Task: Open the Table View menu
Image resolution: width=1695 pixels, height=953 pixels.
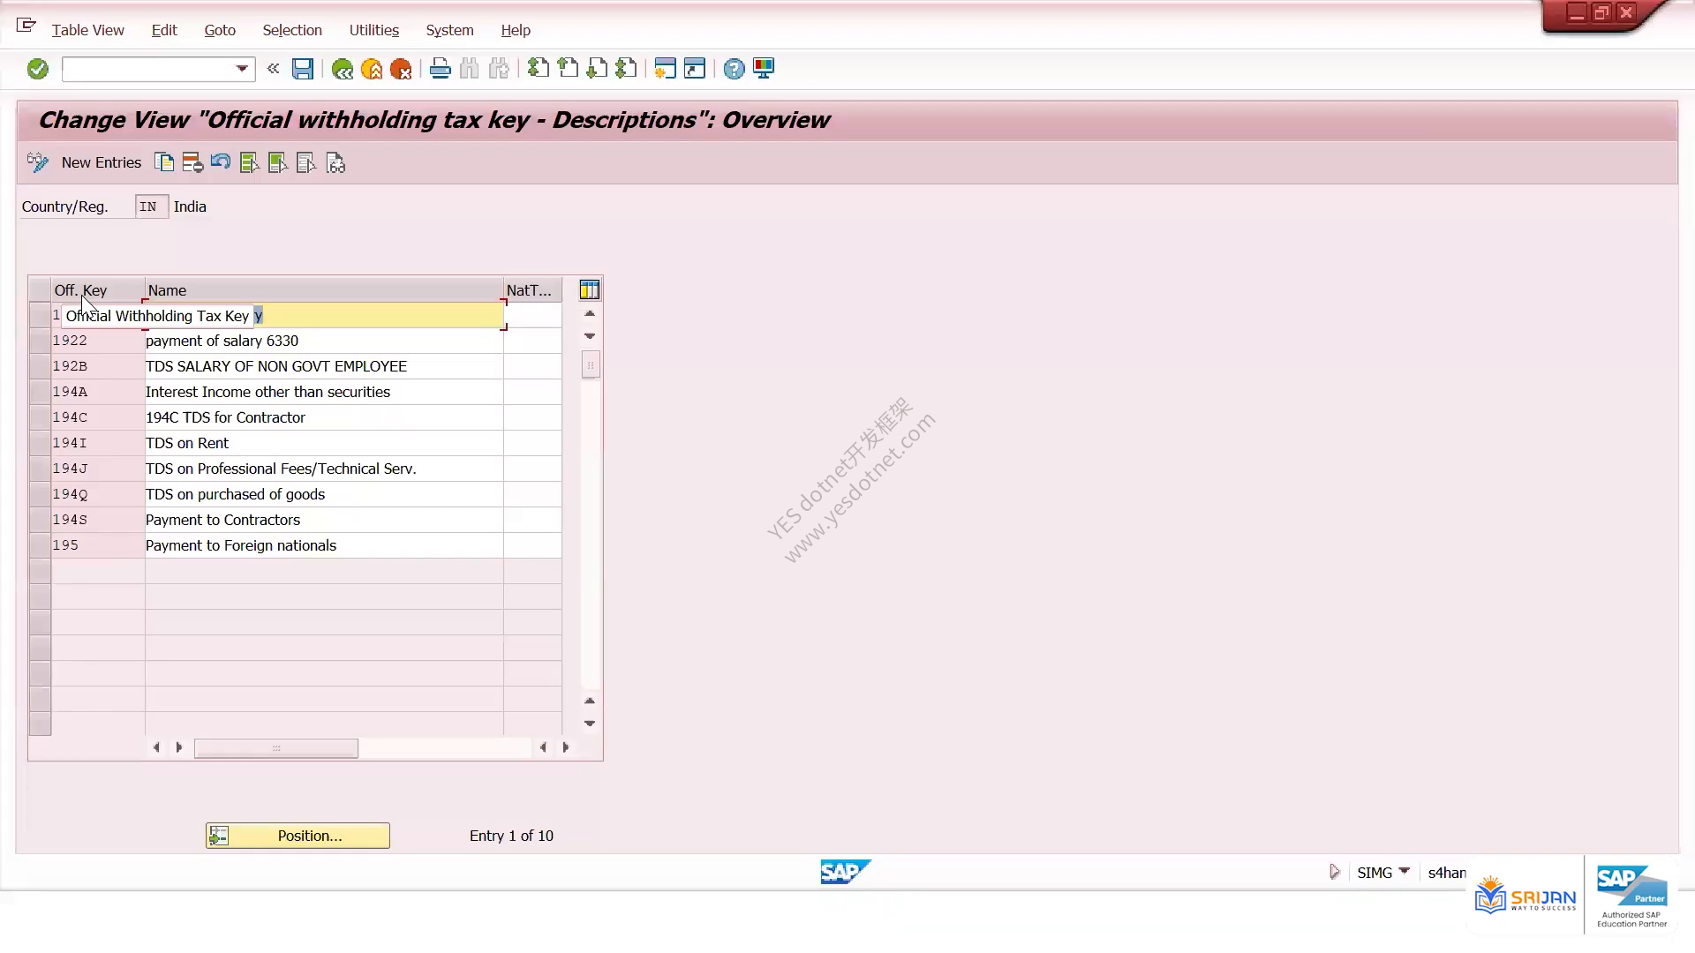Action: (87, 30)
